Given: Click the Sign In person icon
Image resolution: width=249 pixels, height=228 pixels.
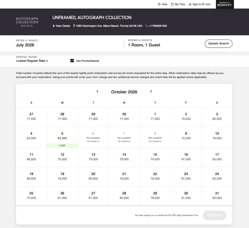Looking at the screenshot, I should (x=190, y=4).
